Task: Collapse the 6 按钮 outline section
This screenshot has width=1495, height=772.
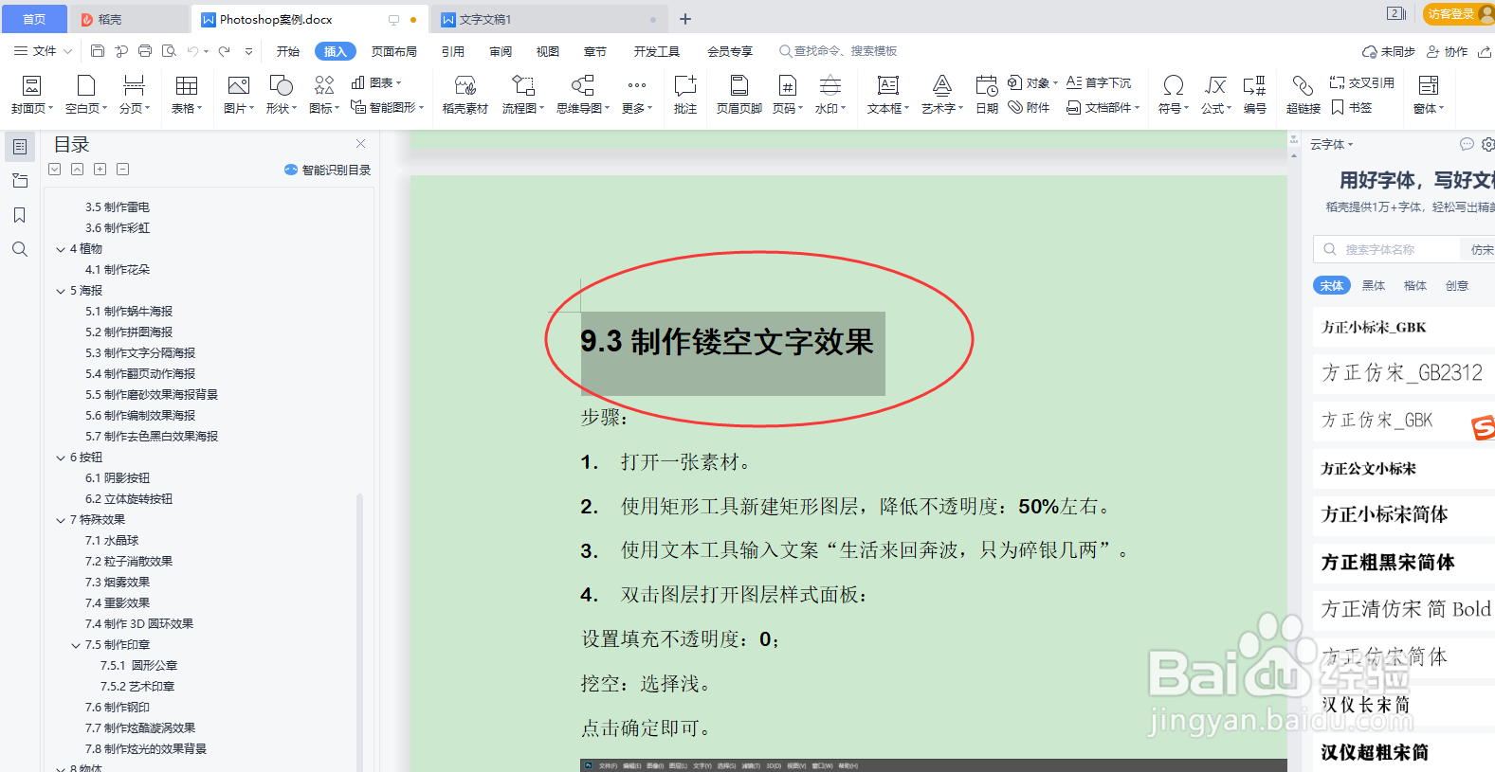Action: tap(61, 458)
